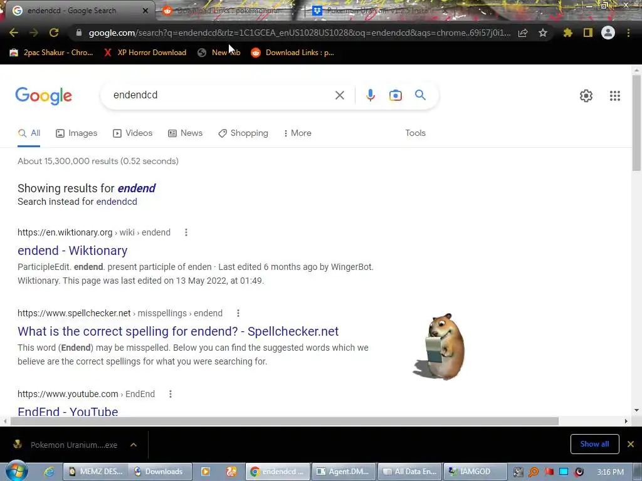Click the endend suggested spelling link
Viewport: 642px width, 481px height.
click(136, 188)
